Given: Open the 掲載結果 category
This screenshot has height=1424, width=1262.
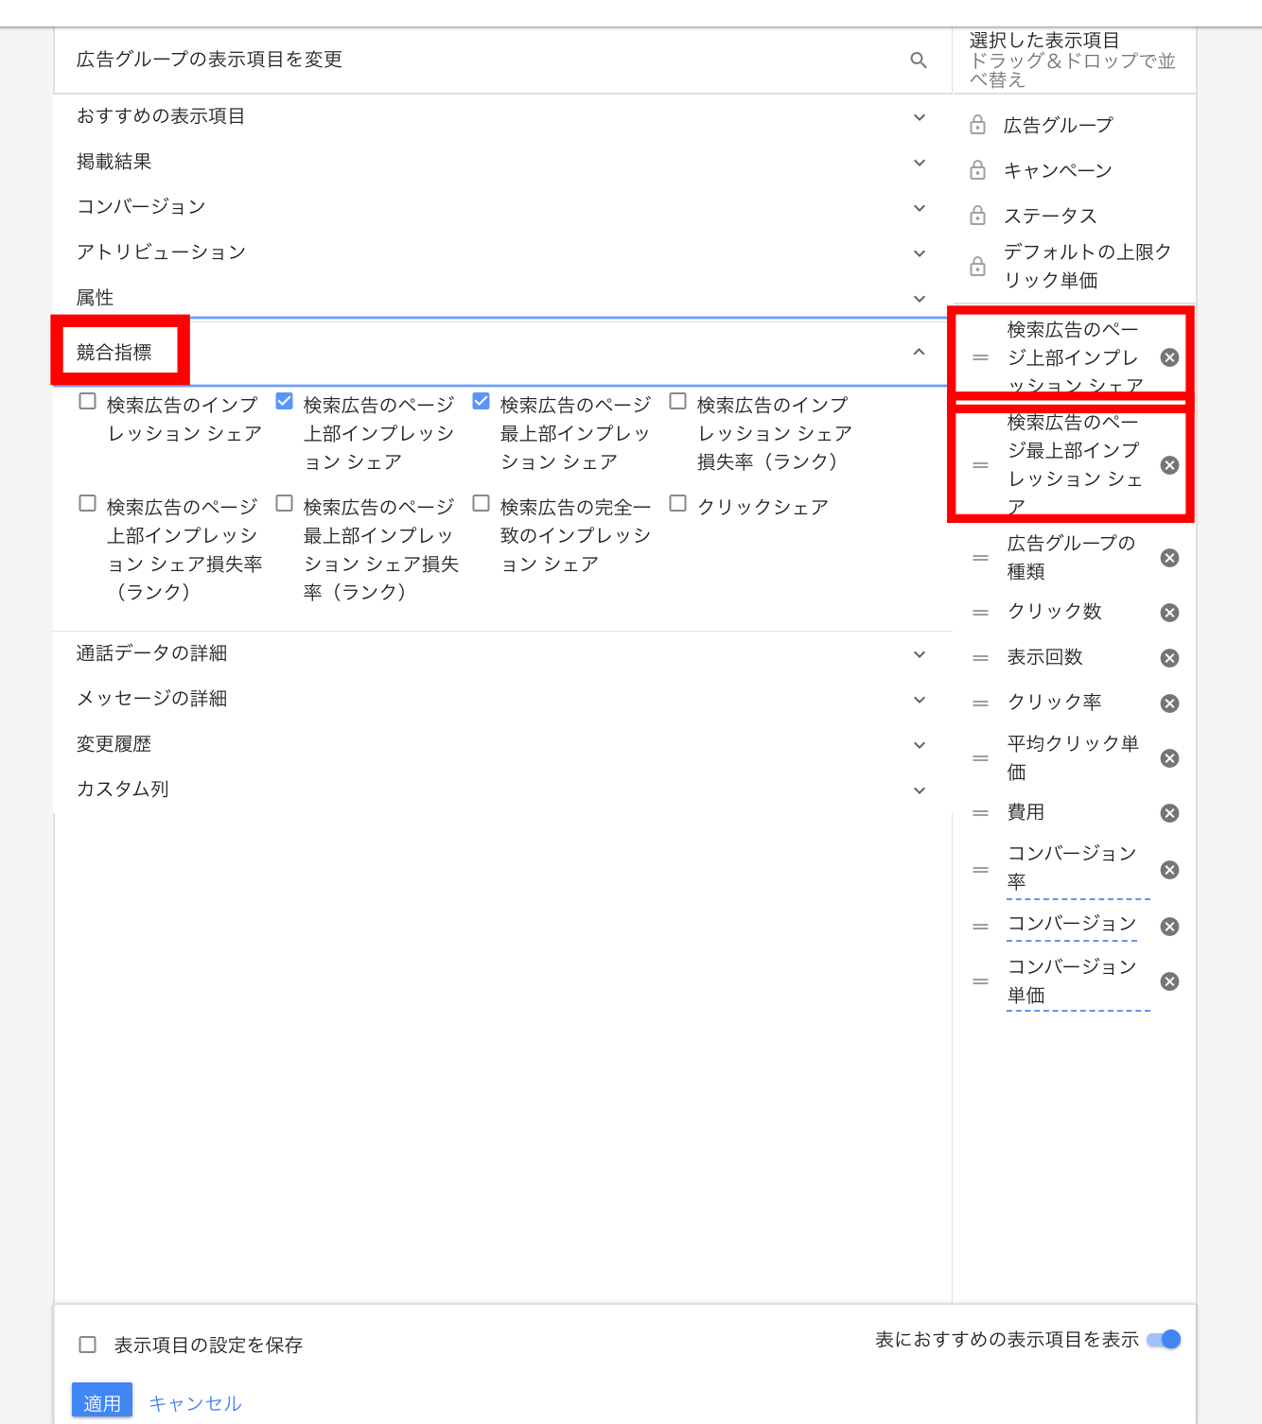Looking at the screenshot, I should click(919, 163).
